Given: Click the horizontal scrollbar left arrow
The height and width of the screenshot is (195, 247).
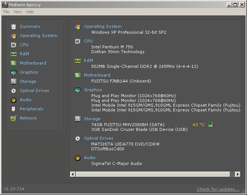Looking at the screenshot, I should pyautogui.click(x=73, y=174).
